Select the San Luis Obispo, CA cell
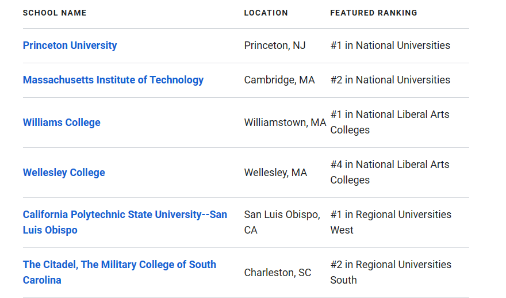Image resolution: width=506 pixels, height=298 pixels. 282,222
